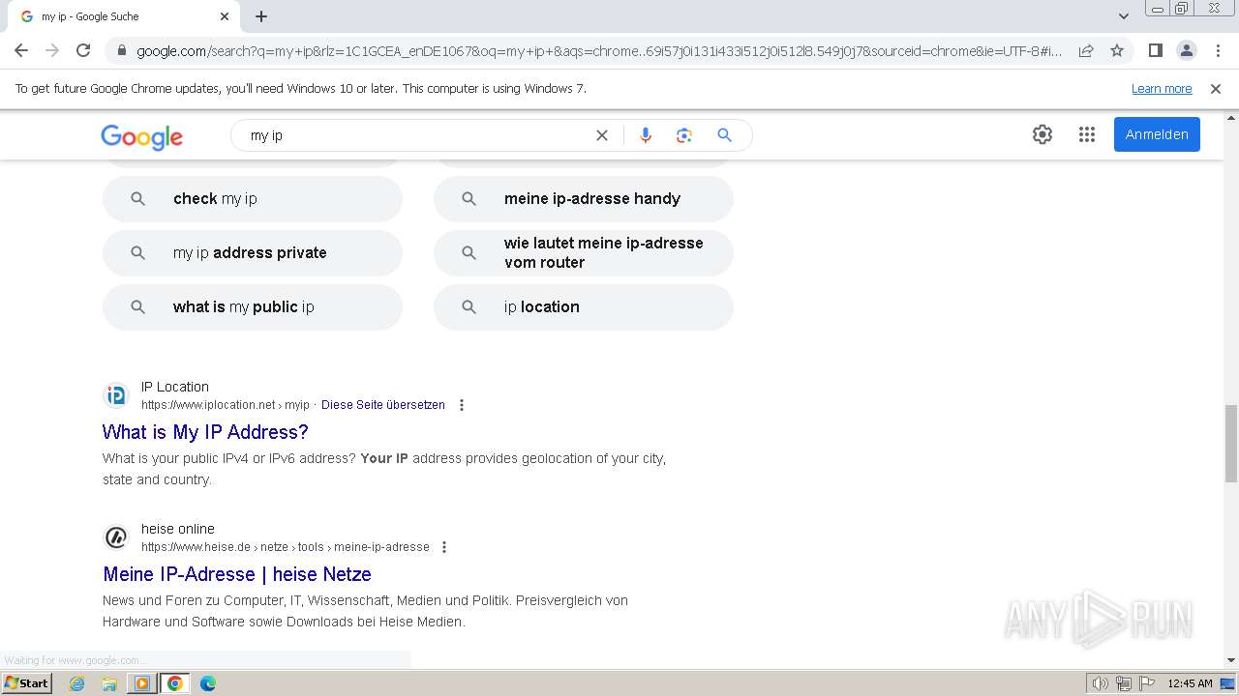Launch Internet Explorer from taskbar
This screenshot has height=696, width=1239.
[77, 683]
